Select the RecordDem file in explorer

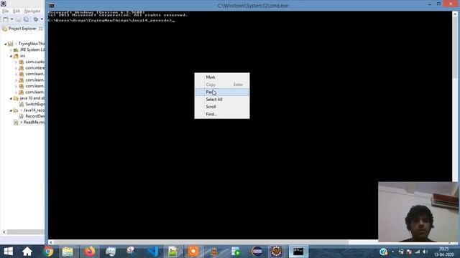tap(35, 116)
